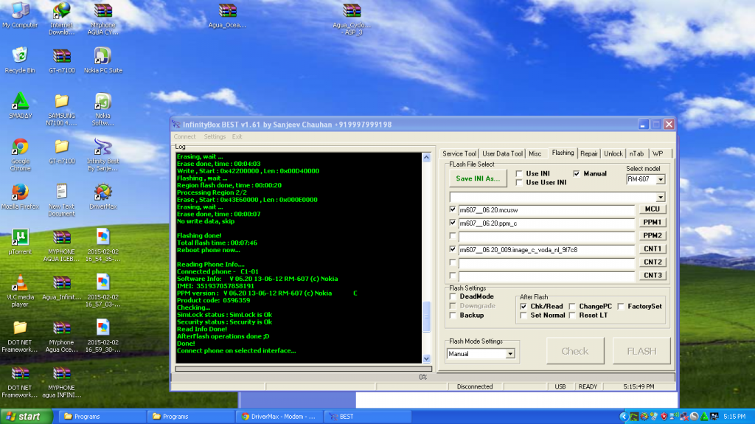Click the Save INI As button
The image size is (755, 424).
tap(478, 178)
